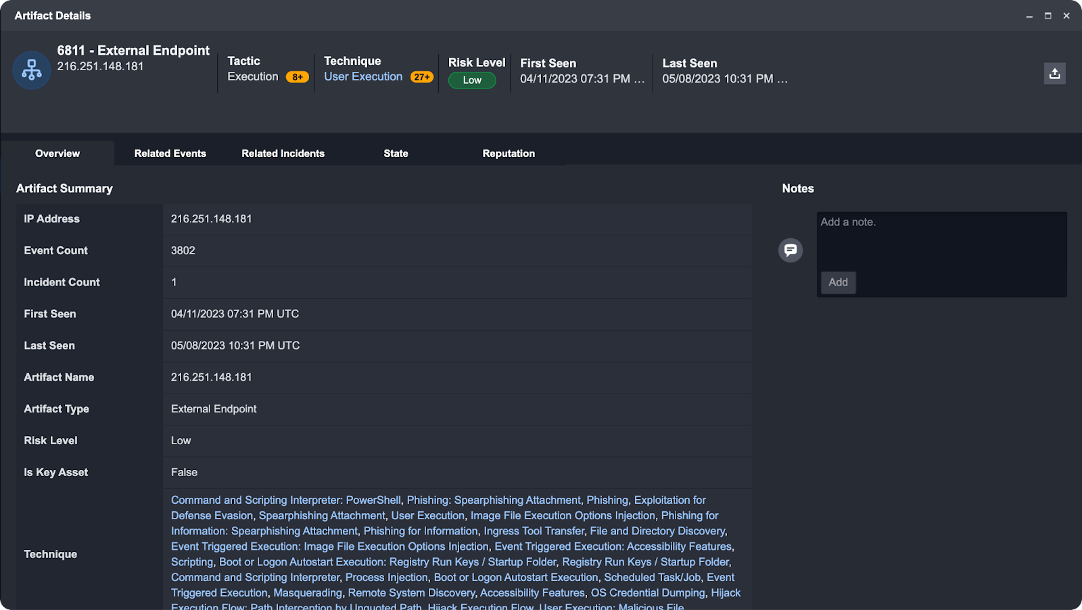Go to the State tab
Screen dimensions: 1082x610
396,154
